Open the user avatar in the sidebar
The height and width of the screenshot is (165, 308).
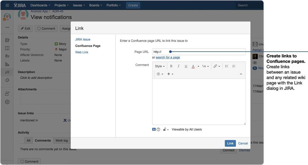pyautogui.click(x=7, y=17)
